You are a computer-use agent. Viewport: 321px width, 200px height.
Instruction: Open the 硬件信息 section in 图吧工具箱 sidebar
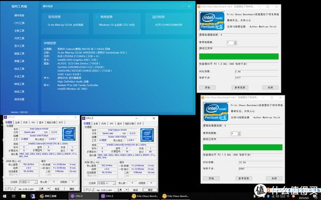point(19,15)
